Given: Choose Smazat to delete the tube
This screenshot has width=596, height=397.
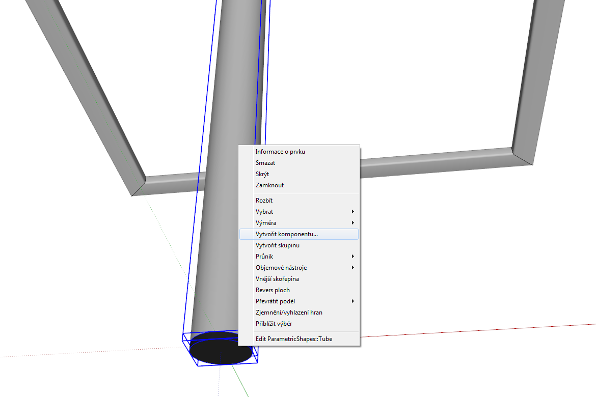Looking at the screenshot, I should click(x=265, y=163).
